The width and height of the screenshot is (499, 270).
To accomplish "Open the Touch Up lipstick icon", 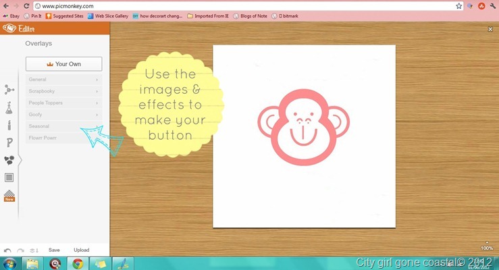I will [9, 126].
